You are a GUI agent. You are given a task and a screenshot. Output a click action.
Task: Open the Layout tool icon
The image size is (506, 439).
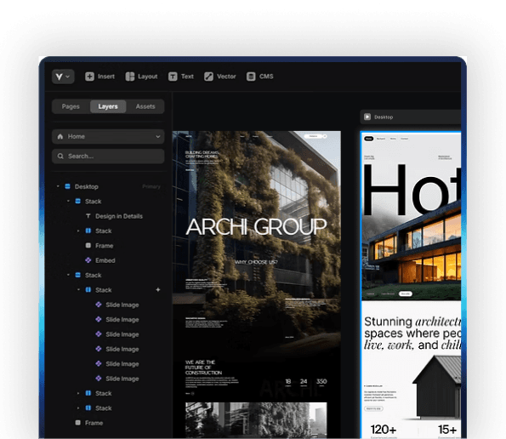pyautogui.click(x=130, y=77)
